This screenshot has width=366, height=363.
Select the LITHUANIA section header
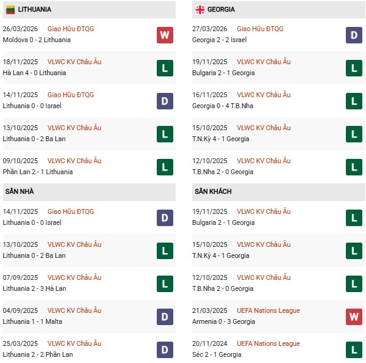point(35,10)
